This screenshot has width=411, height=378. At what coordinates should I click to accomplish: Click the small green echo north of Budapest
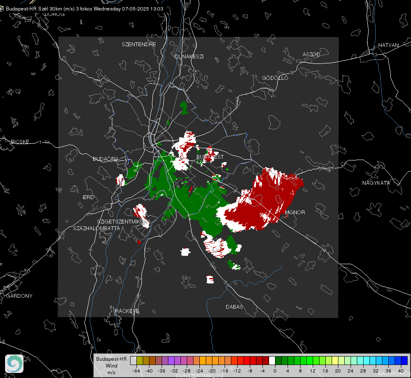184,108
